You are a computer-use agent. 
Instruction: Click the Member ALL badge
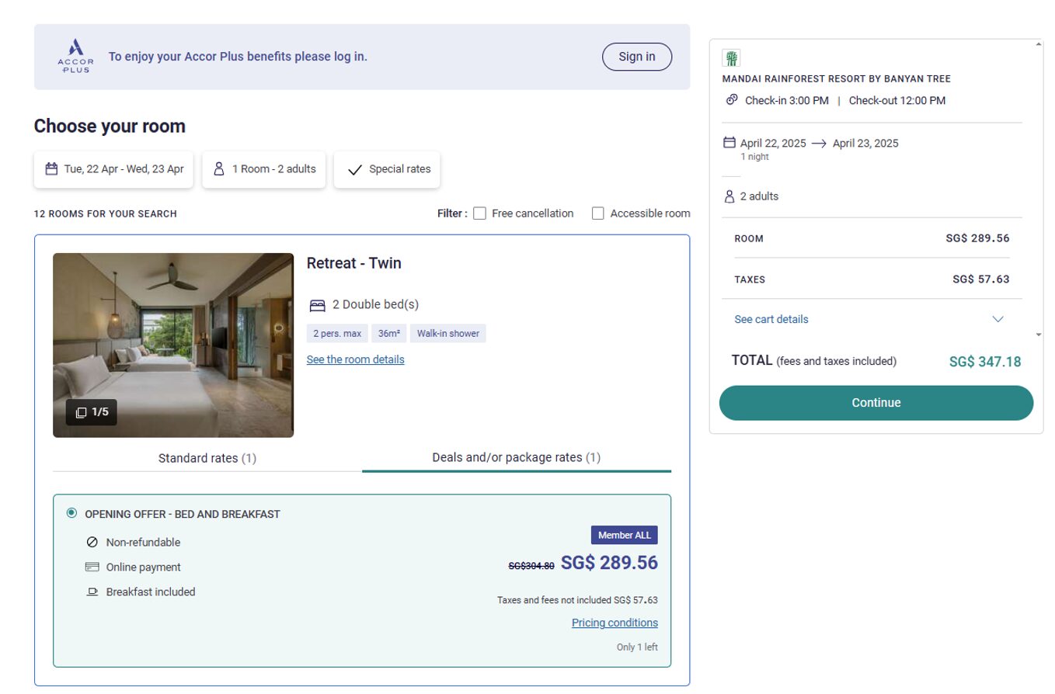625,535
